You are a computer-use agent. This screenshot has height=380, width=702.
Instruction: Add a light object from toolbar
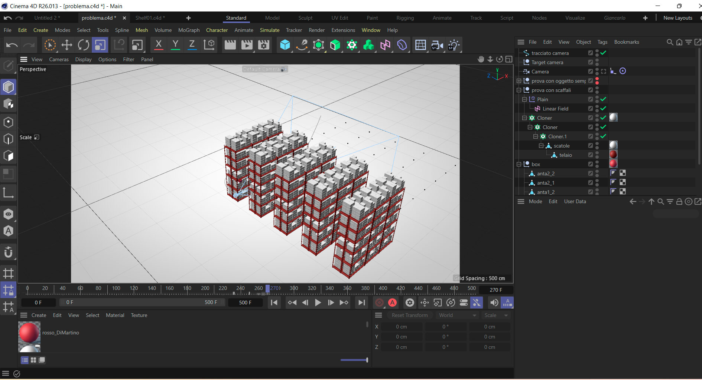[x=454, y=45]
